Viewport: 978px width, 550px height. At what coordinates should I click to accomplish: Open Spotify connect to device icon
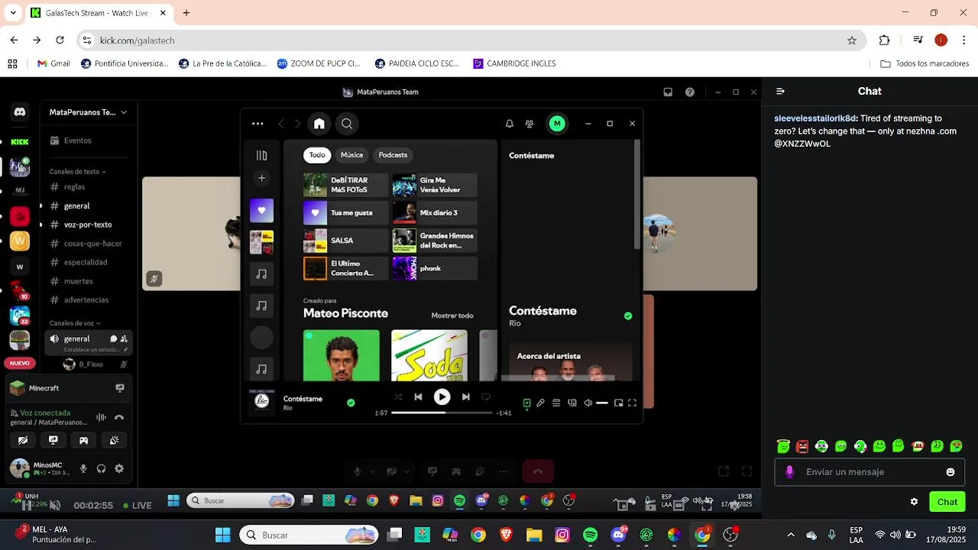pos(572,403)
